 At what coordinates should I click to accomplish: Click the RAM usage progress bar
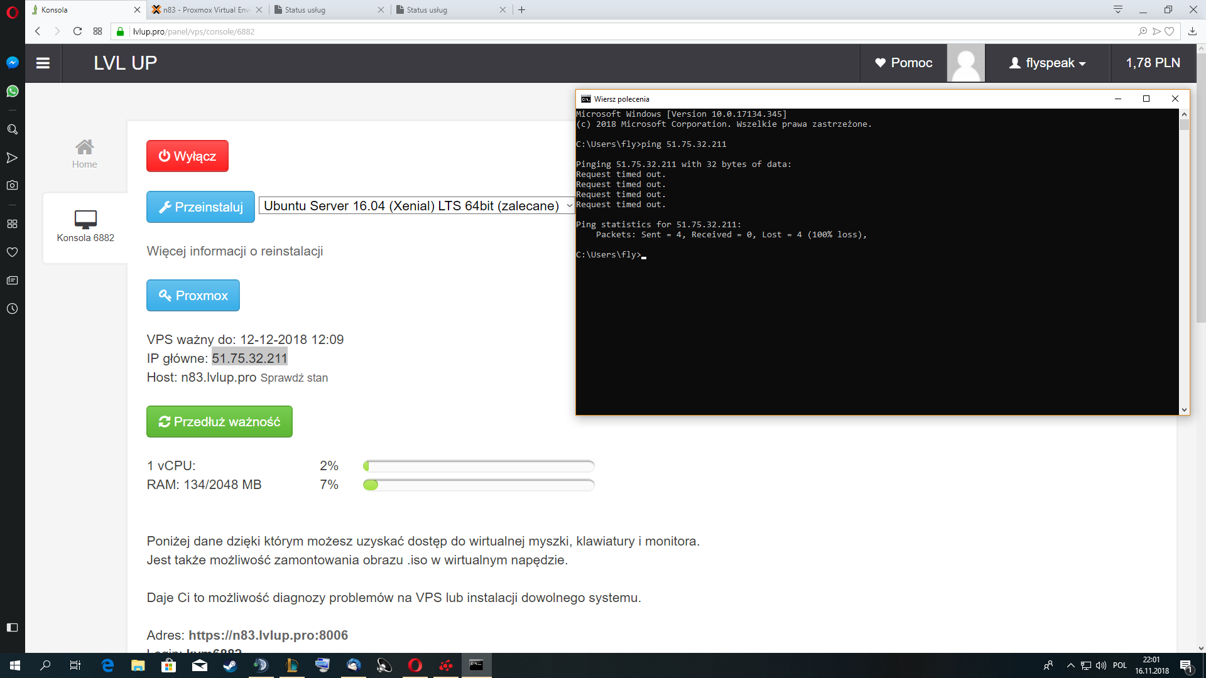coord(478,485)
